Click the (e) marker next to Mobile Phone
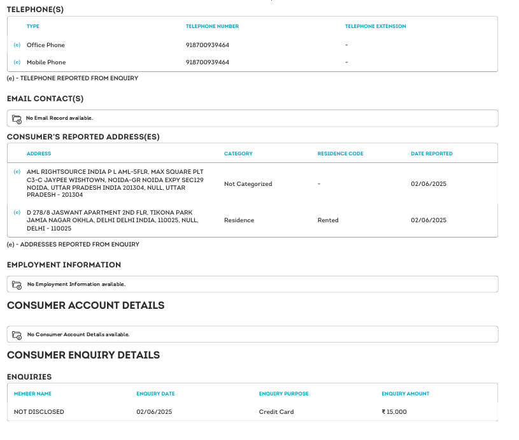This screenshot has height=440, width=519. [17, 62]
